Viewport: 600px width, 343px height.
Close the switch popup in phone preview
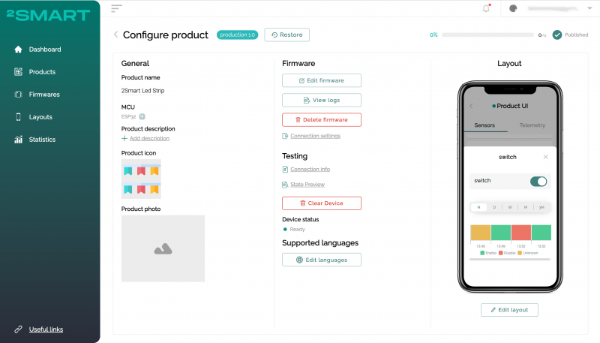[x=546, y=157]
